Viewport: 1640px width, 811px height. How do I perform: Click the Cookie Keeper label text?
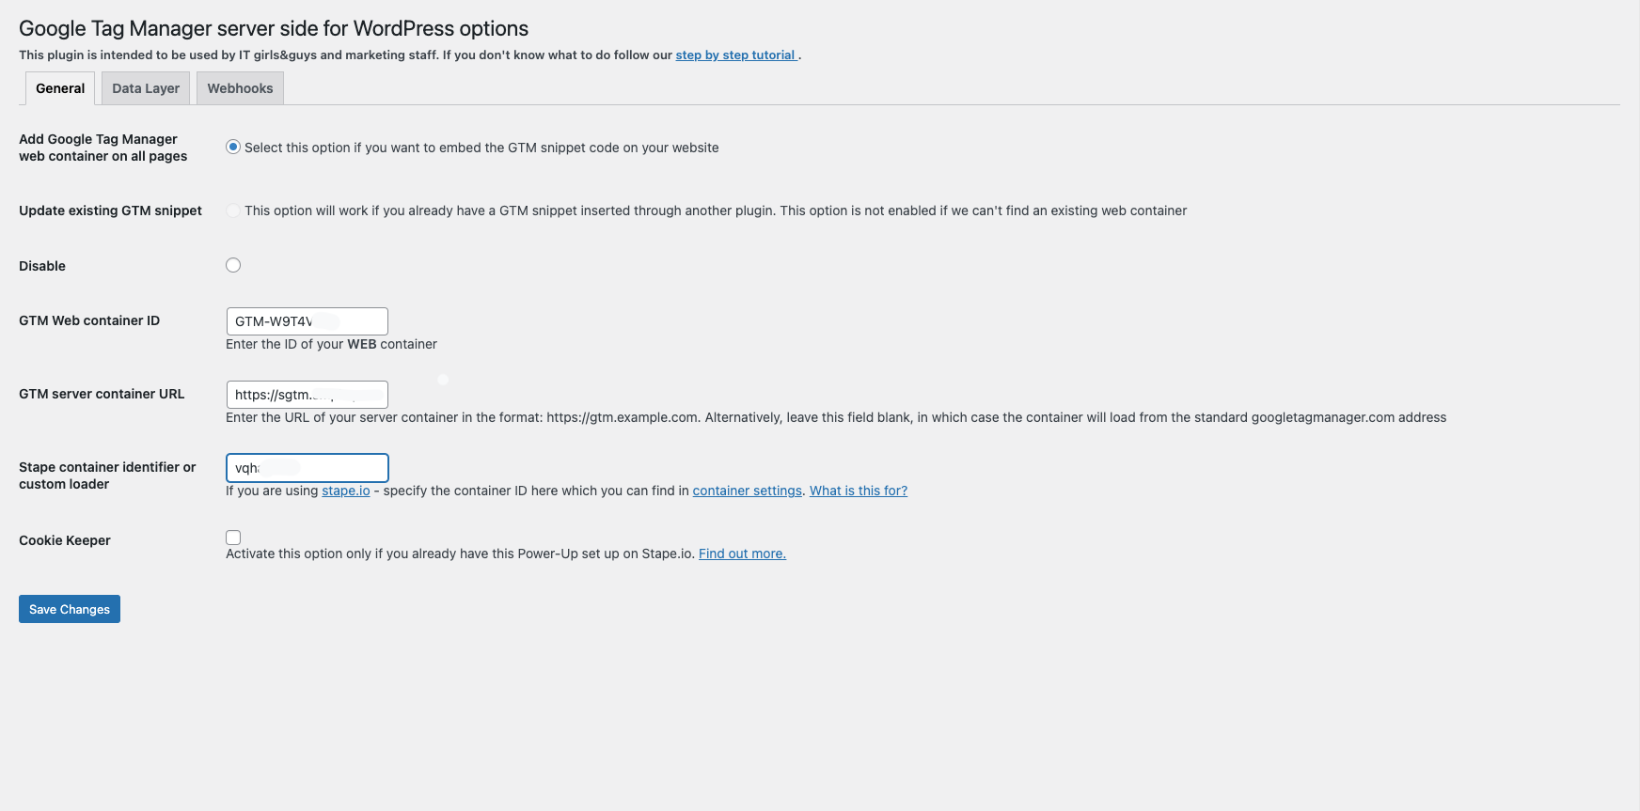pyautogui.click(x=64, y=540)
